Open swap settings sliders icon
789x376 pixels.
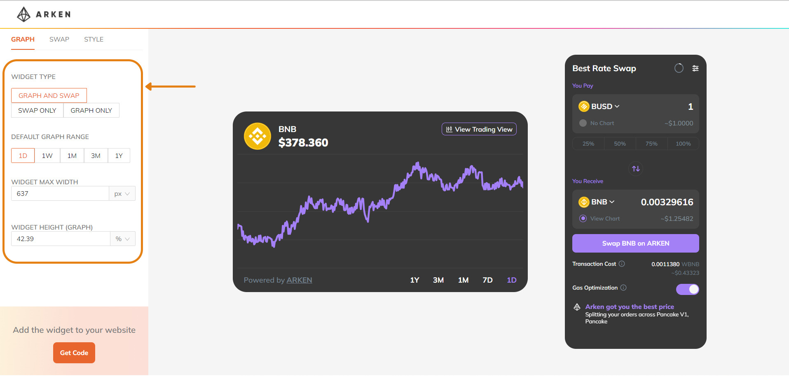(x=695, y=68)
